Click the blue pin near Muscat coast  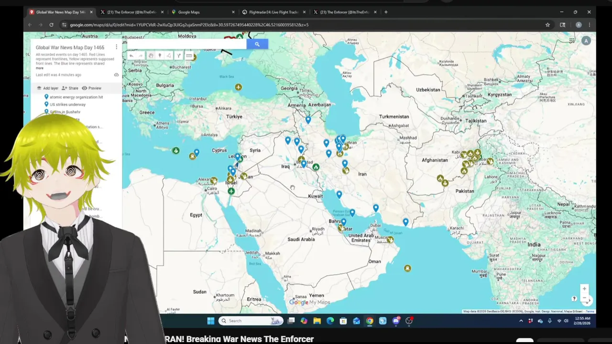click(405, 222)
